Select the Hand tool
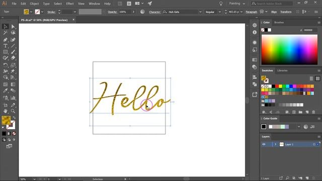The image size is (322, 181). (x=6, y=111)
